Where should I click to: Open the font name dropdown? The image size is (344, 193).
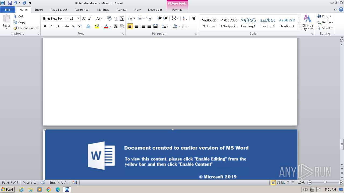click(67, 18)
